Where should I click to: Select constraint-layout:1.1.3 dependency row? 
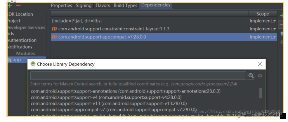(x=164, y=29)
